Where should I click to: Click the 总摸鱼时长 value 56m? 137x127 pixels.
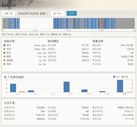[43, 111]
